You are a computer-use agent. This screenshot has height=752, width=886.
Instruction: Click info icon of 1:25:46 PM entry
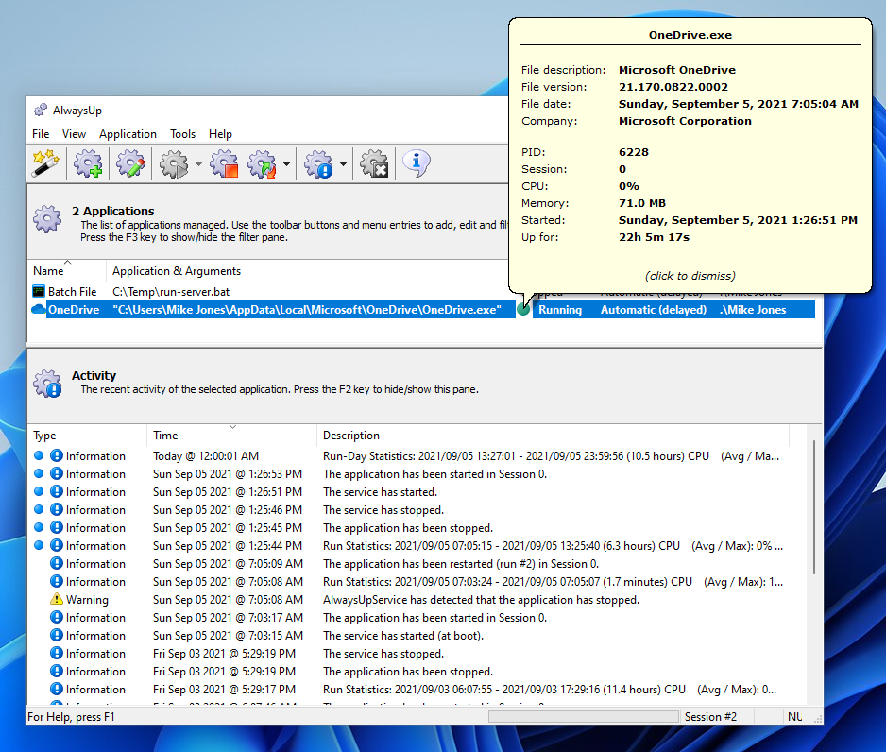57,509
